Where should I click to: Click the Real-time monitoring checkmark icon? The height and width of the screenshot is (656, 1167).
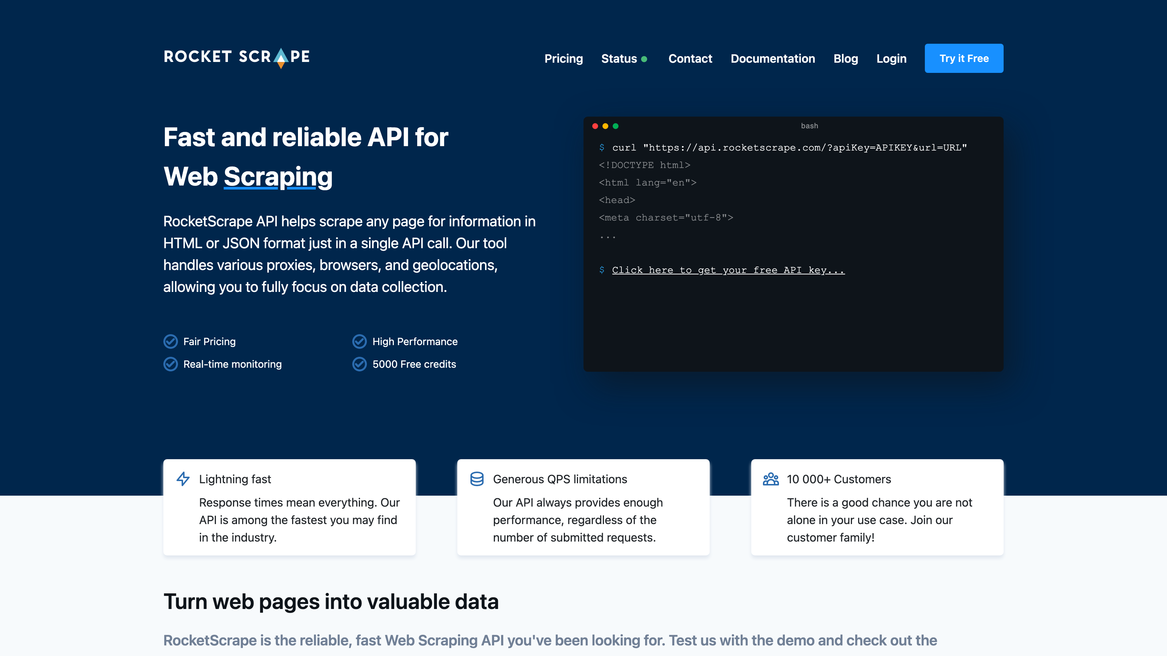tap(170, 364)
